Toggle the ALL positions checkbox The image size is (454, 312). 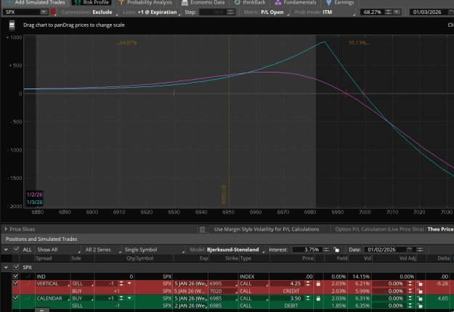click(x=16, y=250)
